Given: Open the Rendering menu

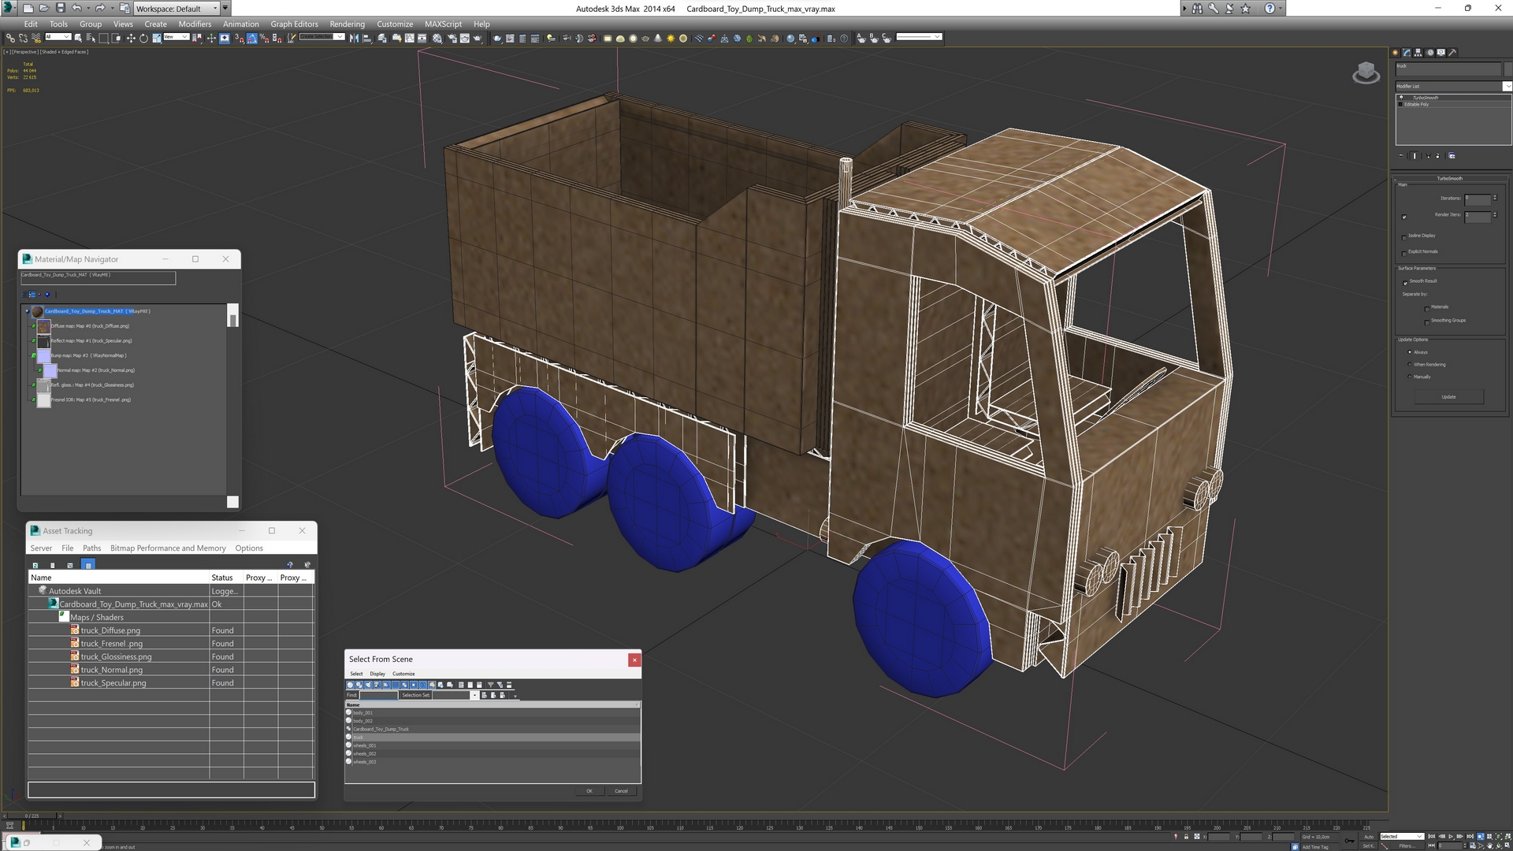Looking at the screenshot, I should 347,24.
